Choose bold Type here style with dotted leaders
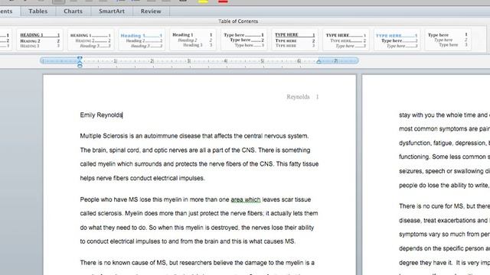Viewport: 490px width, 275px height. click(243, 40)
